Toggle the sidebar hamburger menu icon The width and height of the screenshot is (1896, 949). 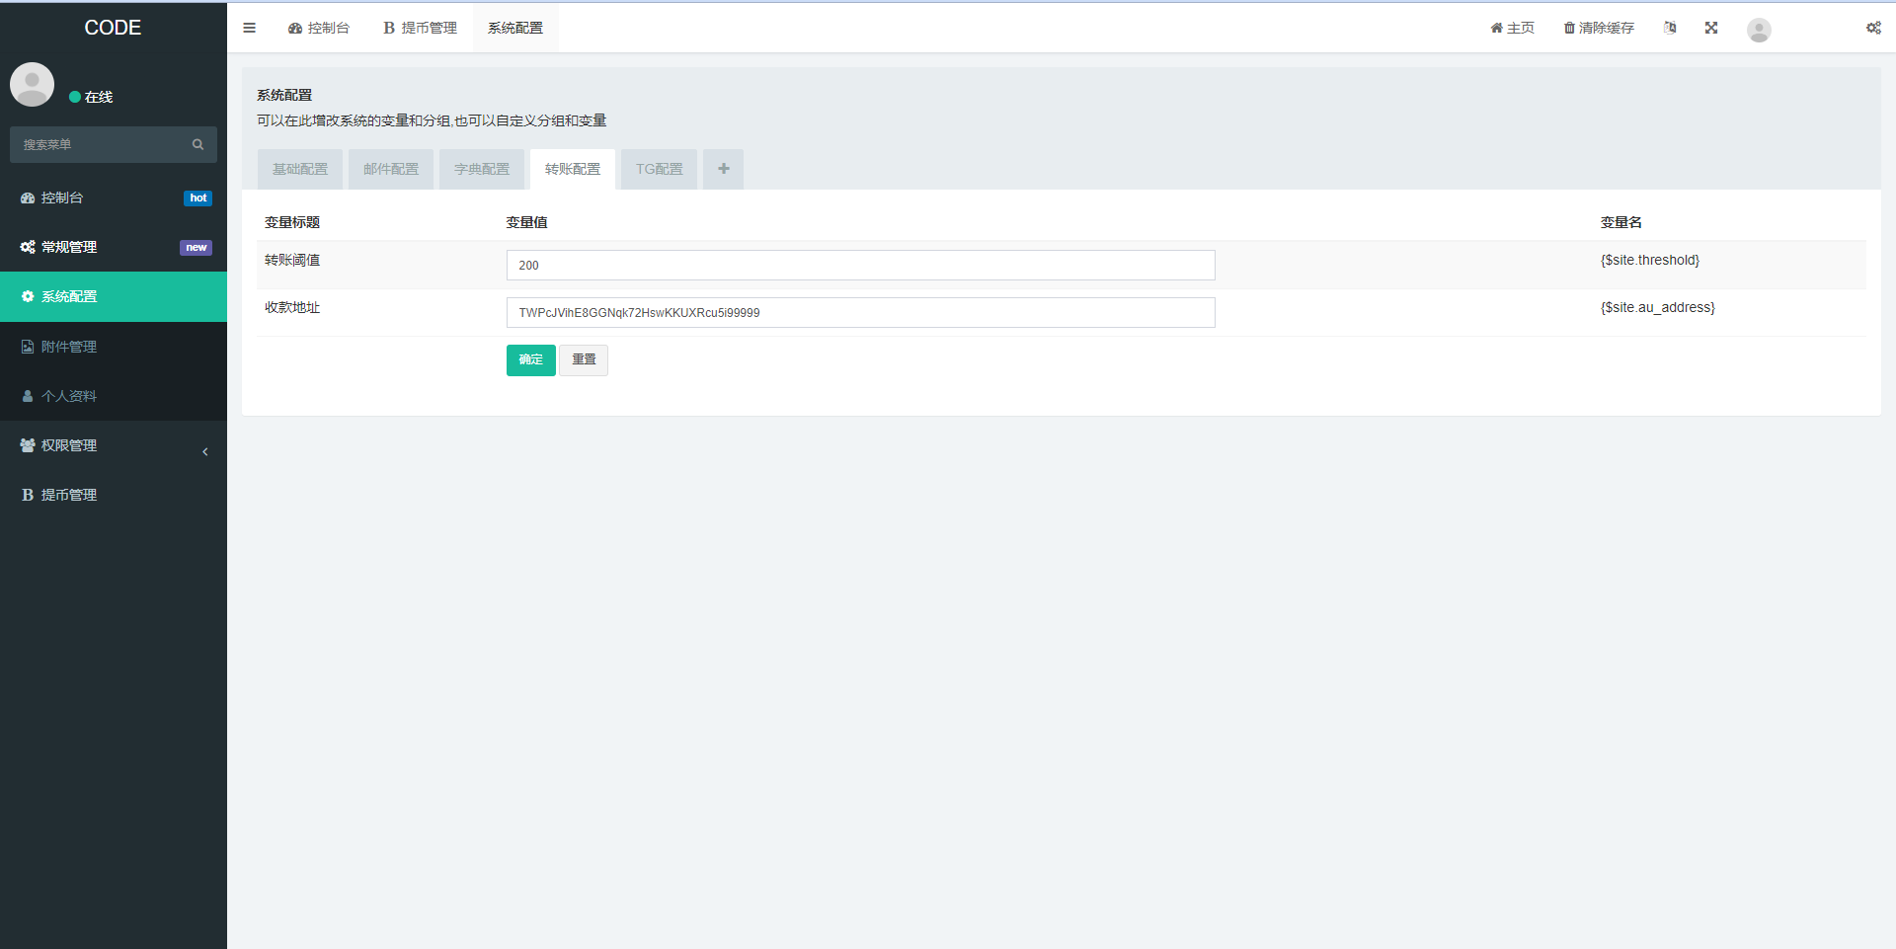point(249,28)
